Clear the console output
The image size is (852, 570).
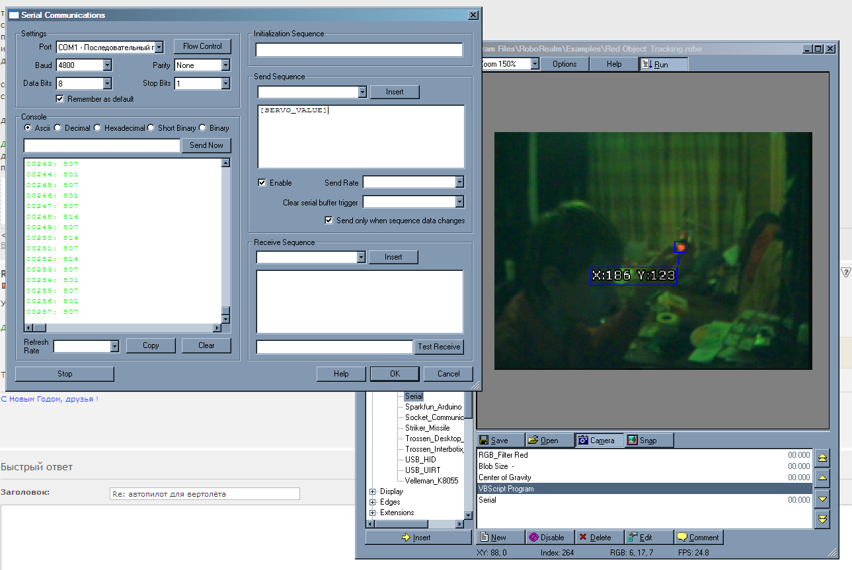coord(206,345)
